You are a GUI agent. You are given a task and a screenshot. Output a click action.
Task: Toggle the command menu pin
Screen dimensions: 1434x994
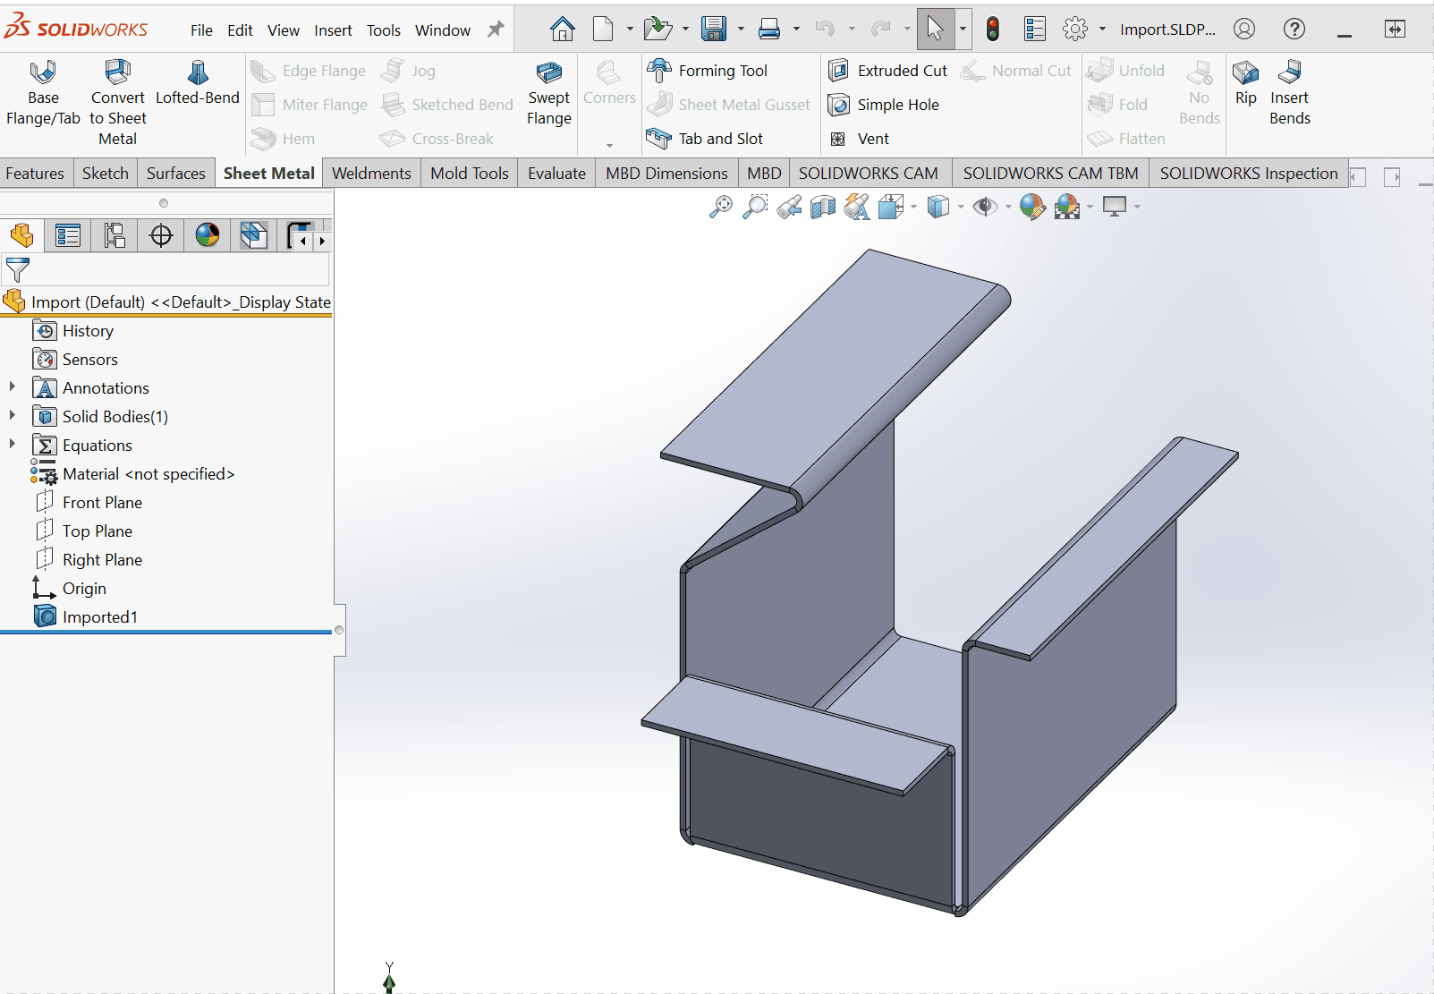tap(496, 30)
